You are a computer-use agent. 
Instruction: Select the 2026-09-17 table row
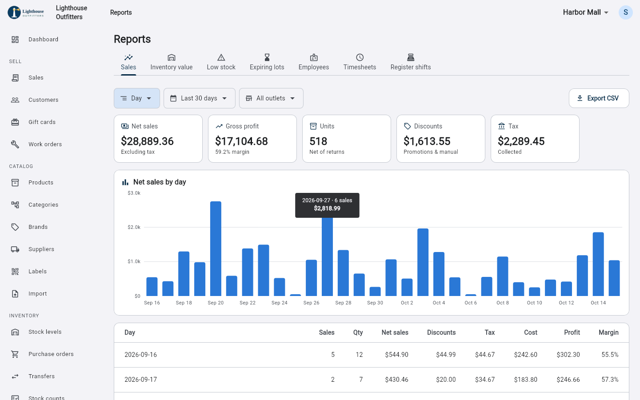click(x=372, y=380)
